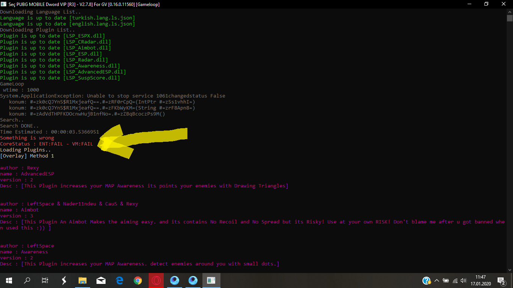Restore down the console window
The width and height of the screenshot is (513, 288).
pyautogui.click(x=486, y=4)
